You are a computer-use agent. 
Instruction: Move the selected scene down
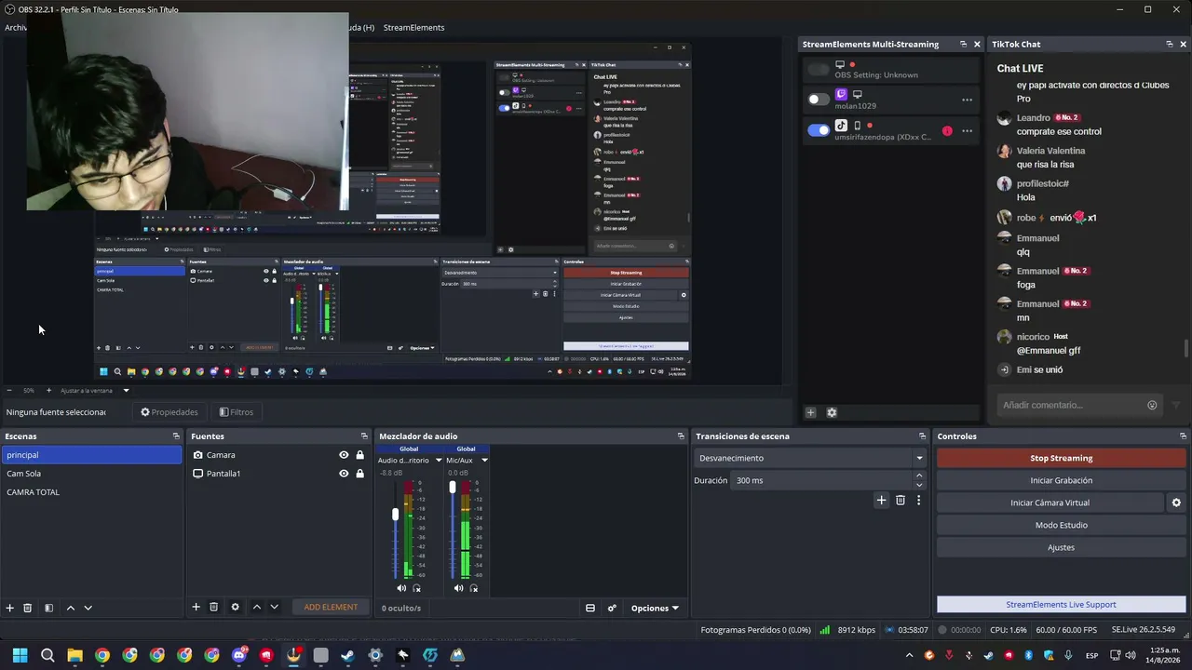pyautogui.click(x=88, y=608)
